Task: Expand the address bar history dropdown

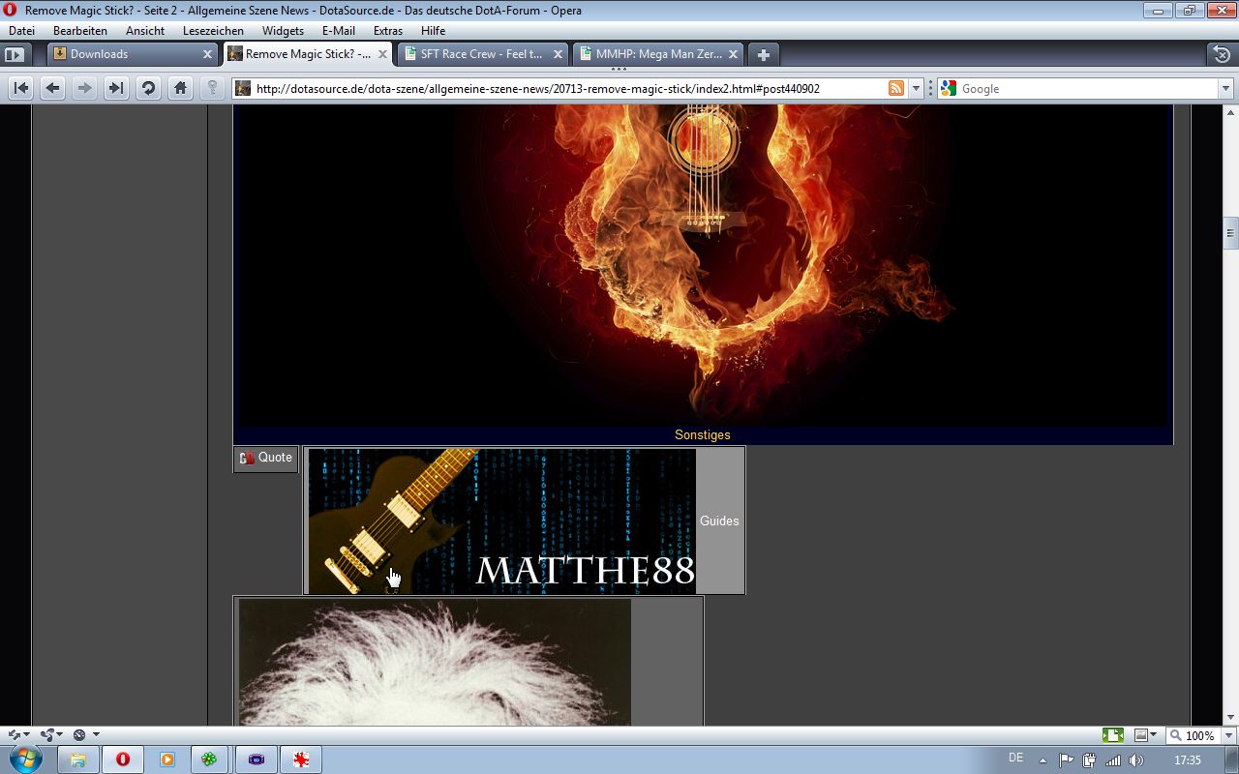Action: tap(916, 88)
